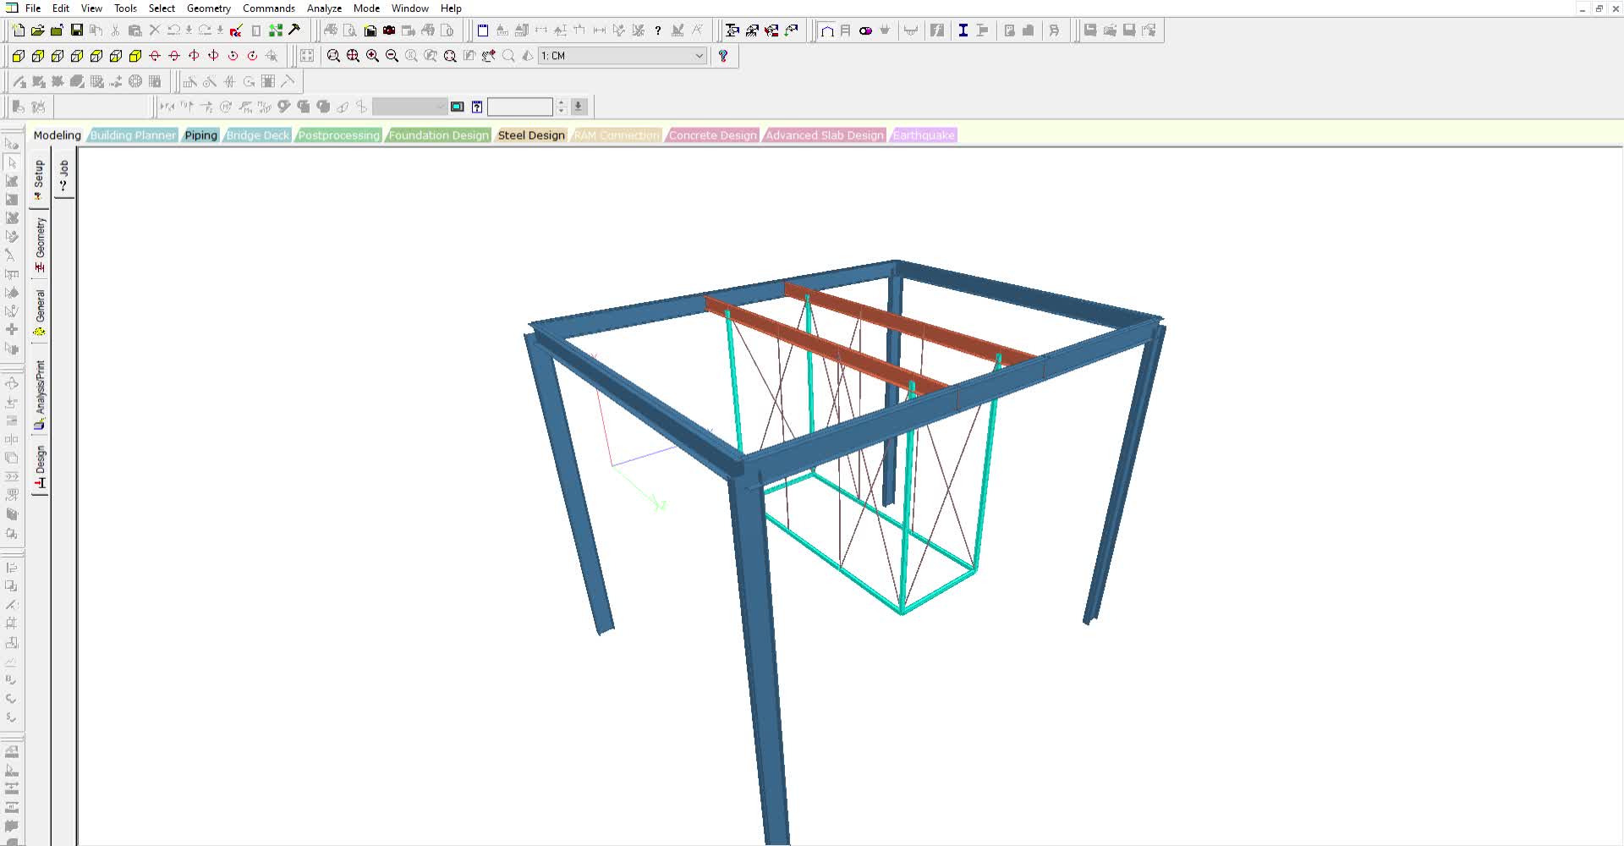Screen dimensions: 1624x846
Task: Switch to the Postprocessing workflow tab
Action: pos(338,135)
